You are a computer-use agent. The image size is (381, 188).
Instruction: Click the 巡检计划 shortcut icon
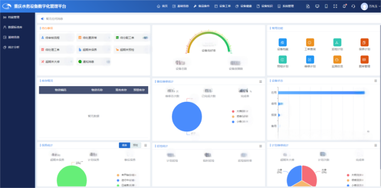337,43
